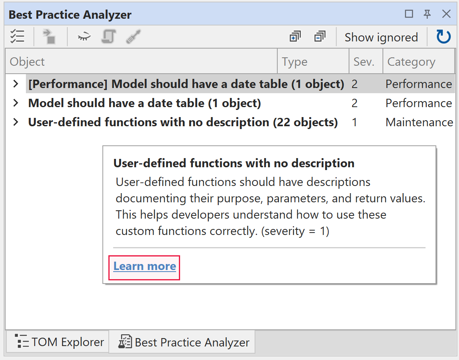Toggle the window pin in the title bar
459x360 pixels.
(427, 14)
